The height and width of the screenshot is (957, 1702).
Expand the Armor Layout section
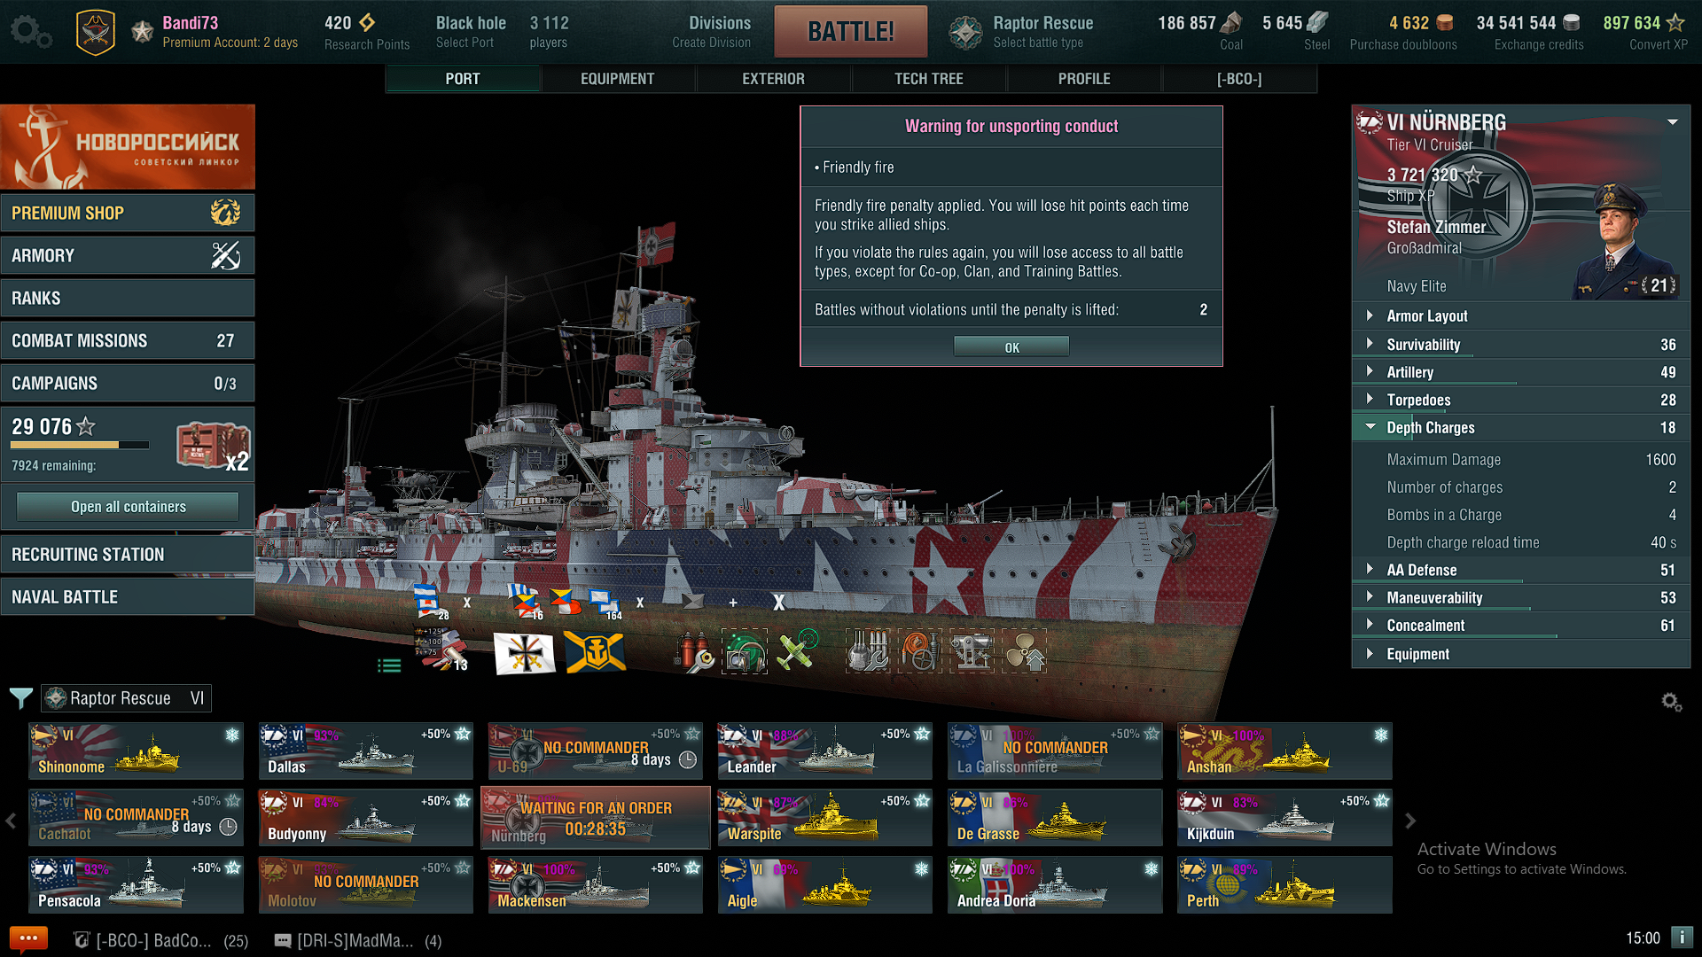(1426, 316)
